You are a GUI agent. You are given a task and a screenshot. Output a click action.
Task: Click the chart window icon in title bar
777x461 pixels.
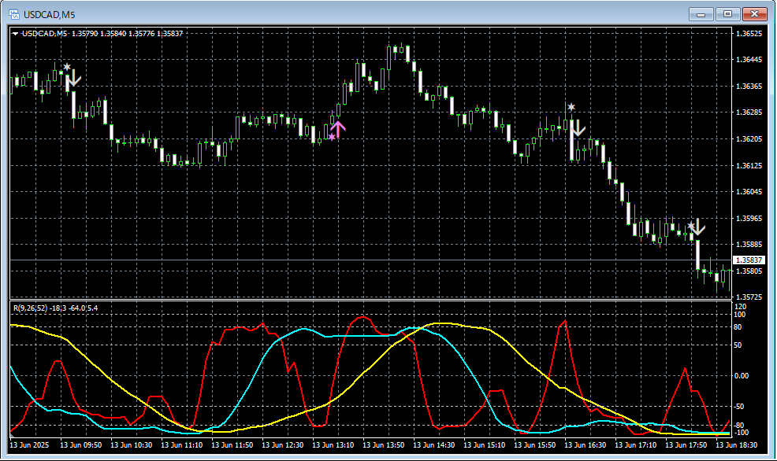(13, 13)
